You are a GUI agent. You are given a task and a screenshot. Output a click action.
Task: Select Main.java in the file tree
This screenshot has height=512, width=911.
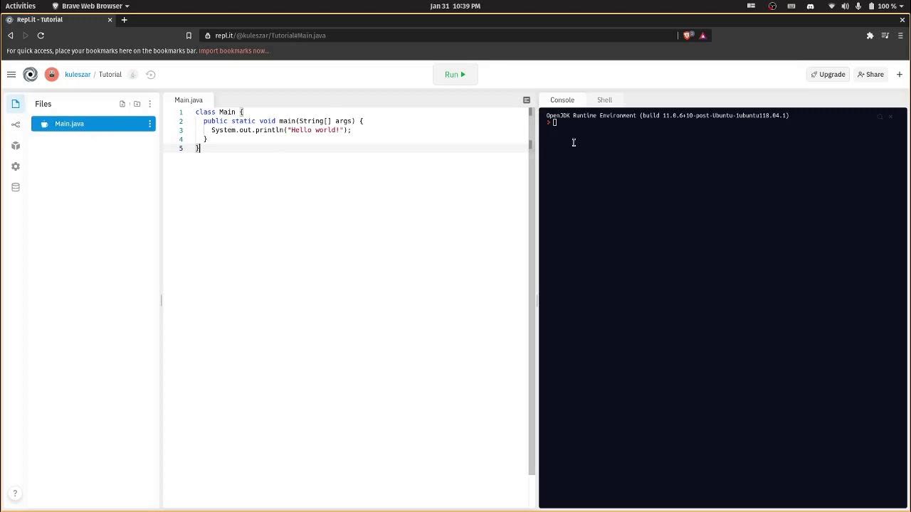pyautogui.click(x=93, y=124)
